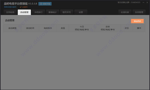Click the 状态 column header

[127, 28]
